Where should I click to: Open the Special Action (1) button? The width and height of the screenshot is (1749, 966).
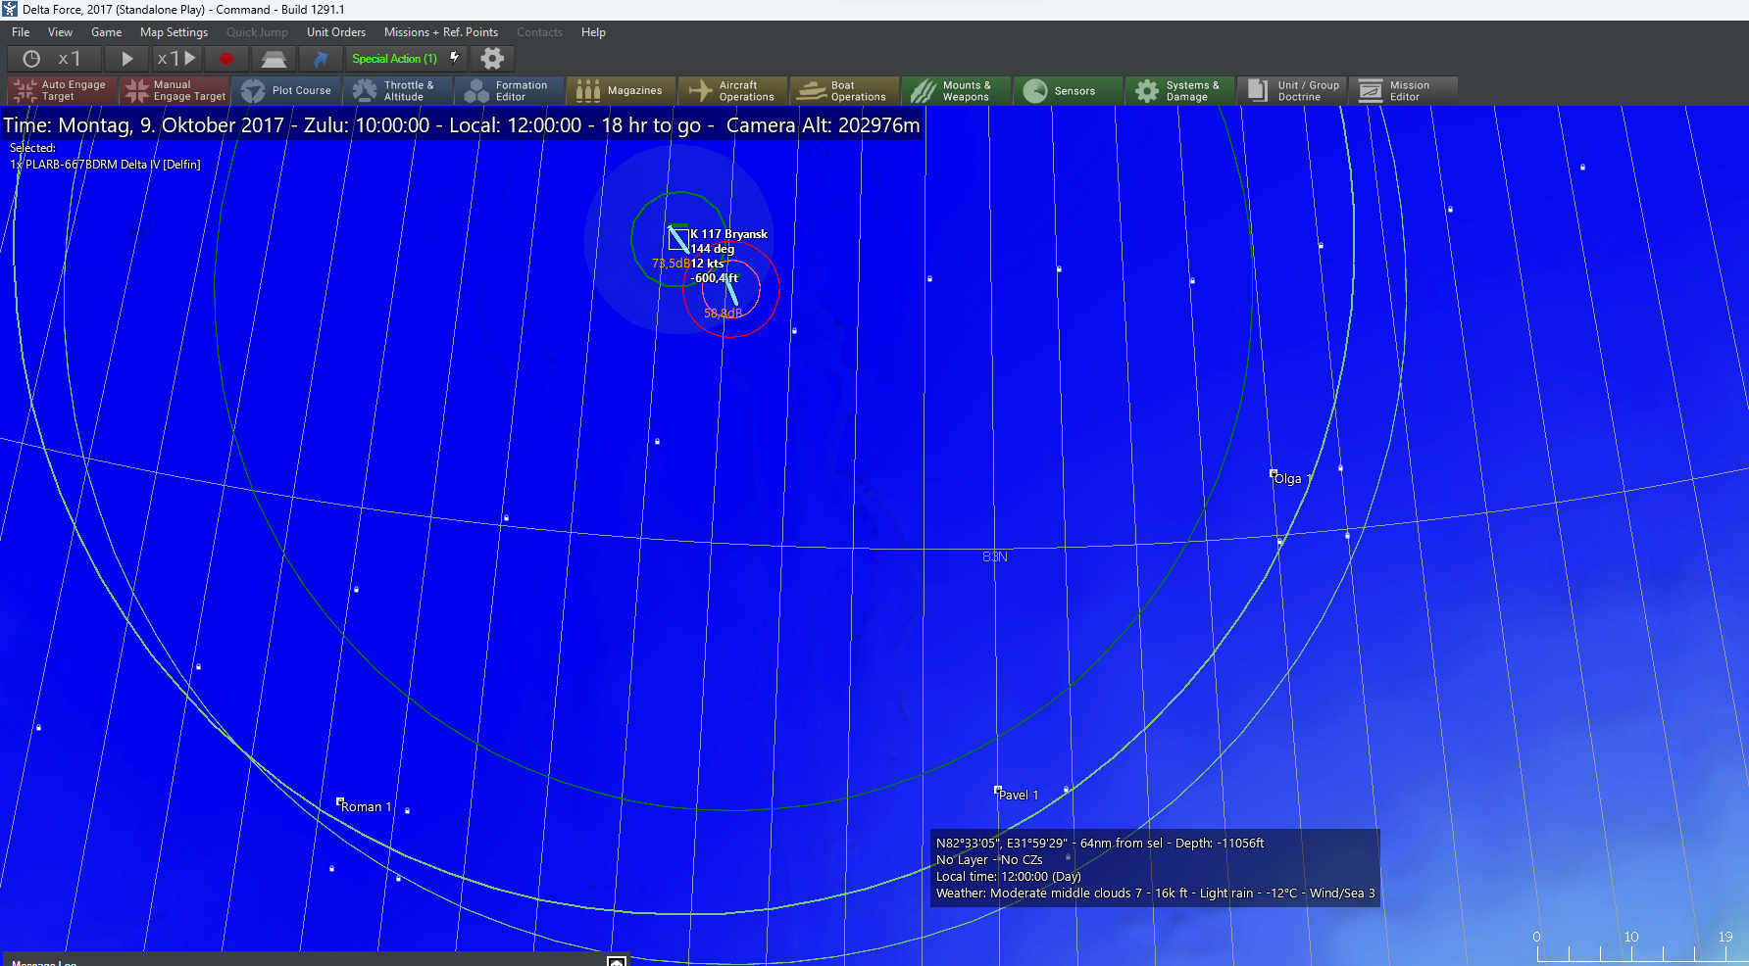[x=406, y=59]
